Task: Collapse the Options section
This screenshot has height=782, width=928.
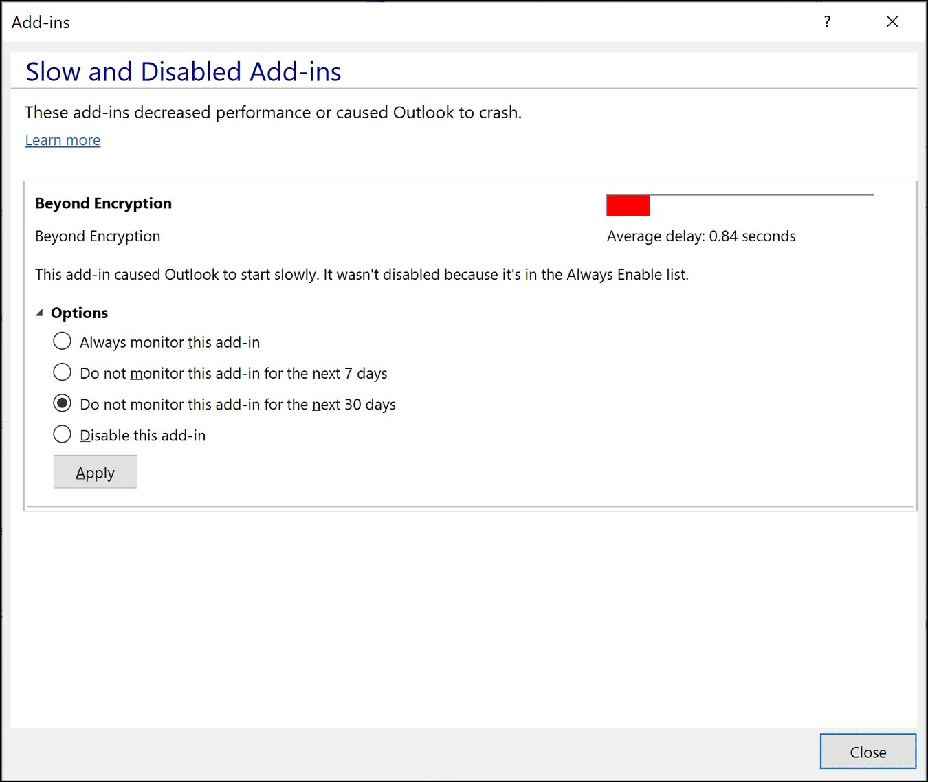Action: click(39, 311)
